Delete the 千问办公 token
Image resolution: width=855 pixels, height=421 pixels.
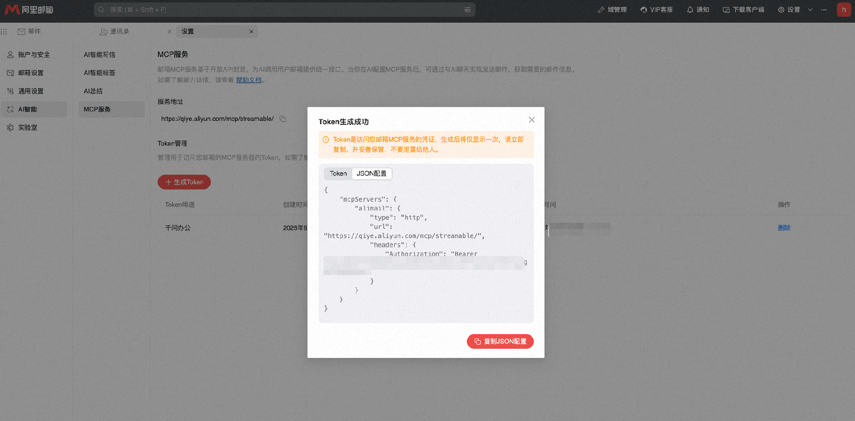[x=784, y=228]
